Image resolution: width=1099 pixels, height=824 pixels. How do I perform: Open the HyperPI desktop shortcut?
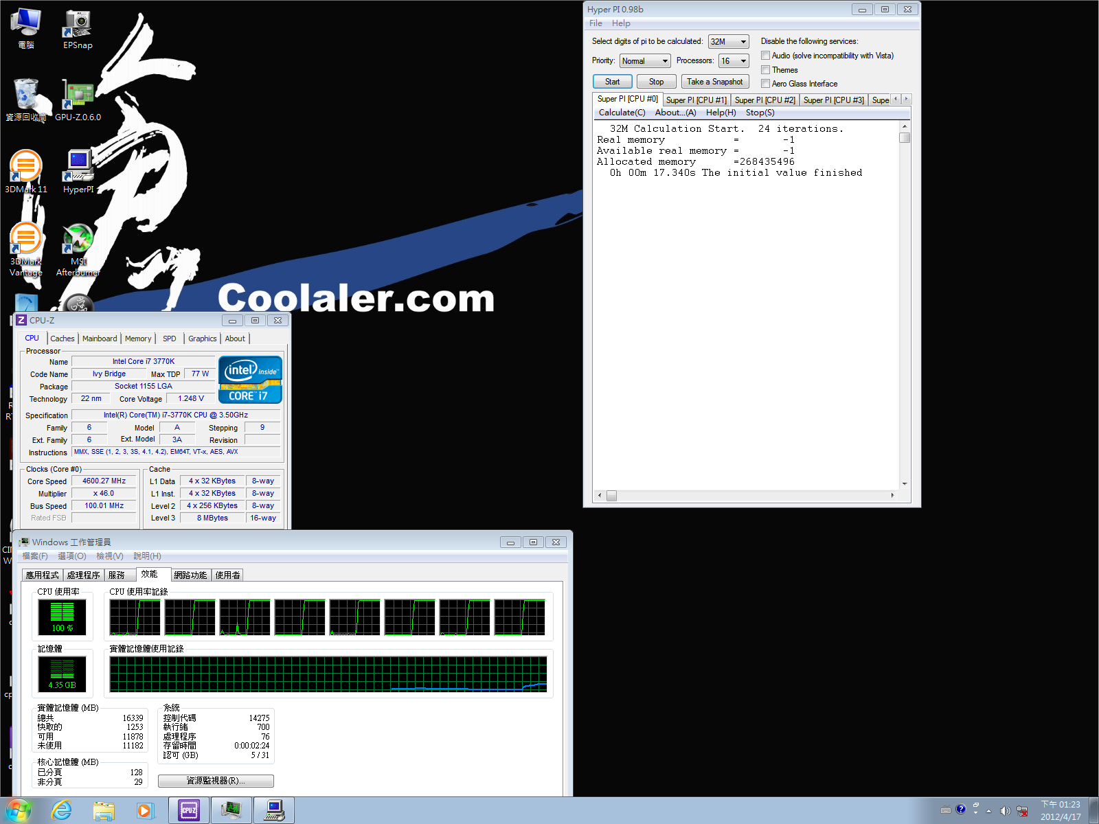(78, 172)
